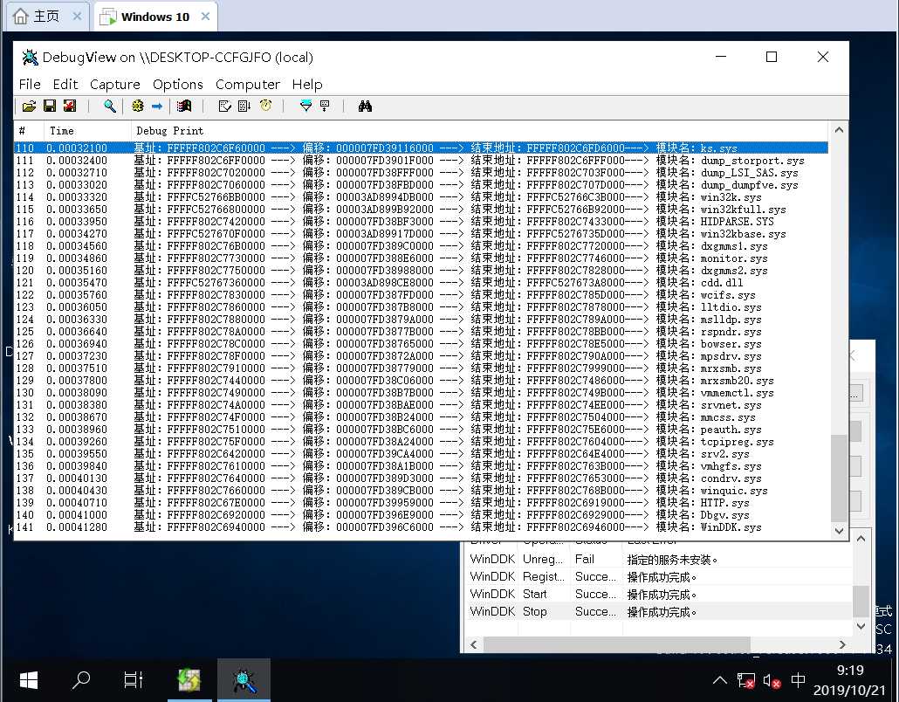The width and height of the screenshot is (899, 702).
Task: Open the Filter/Highlight funnel icon
Action: point(305,107)
